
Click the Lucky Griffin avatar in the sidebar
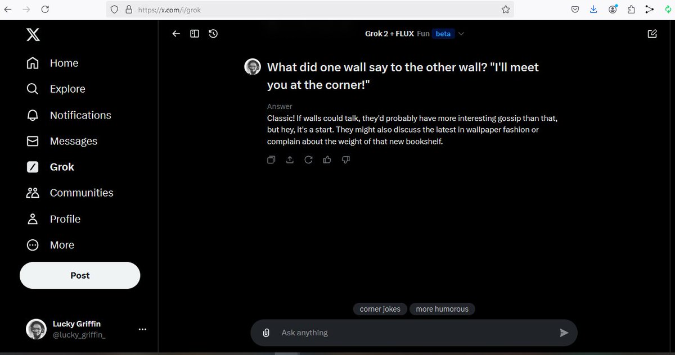[36, 329]
